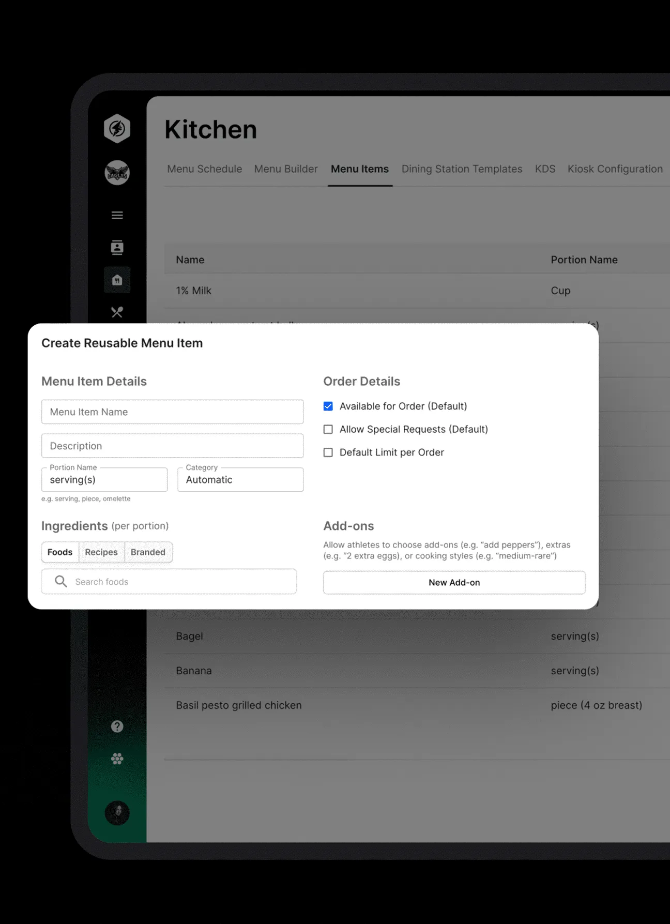The height and width of the screenshot is (924, 670).
Task: Click the Menu Item Name field
Action: pyautogui.click(x=172, y=412)
